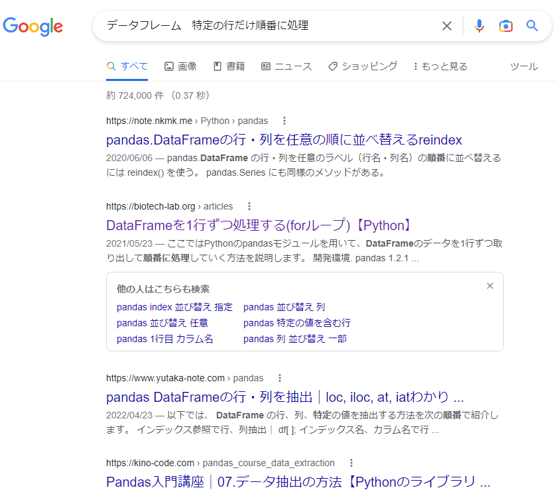Search pandas 列 並び替え 一部
This screenshot has width=557, height=492.
(x=295, y=339)
